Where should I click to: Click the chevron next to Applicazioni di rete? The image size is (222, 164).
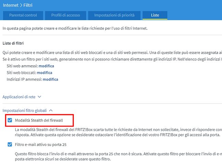click(x=40, y=97)
